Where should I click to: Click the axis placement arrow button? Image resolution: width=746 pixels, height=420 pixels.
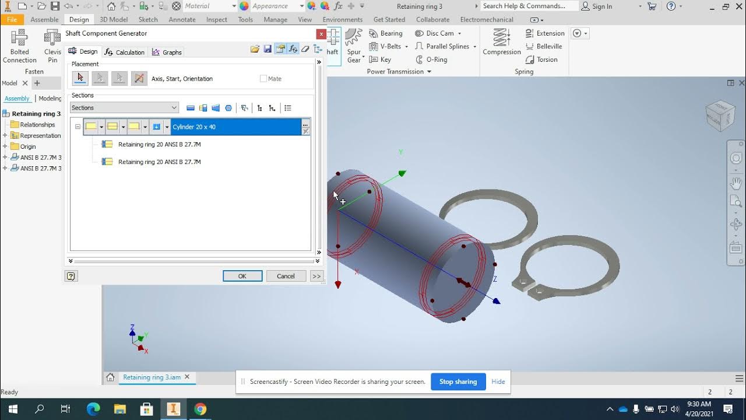[80, 78]
